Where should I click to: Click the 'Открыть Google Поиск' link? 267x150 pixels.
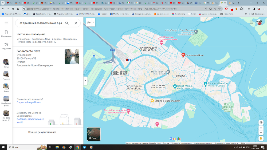(x=29, y=102)
